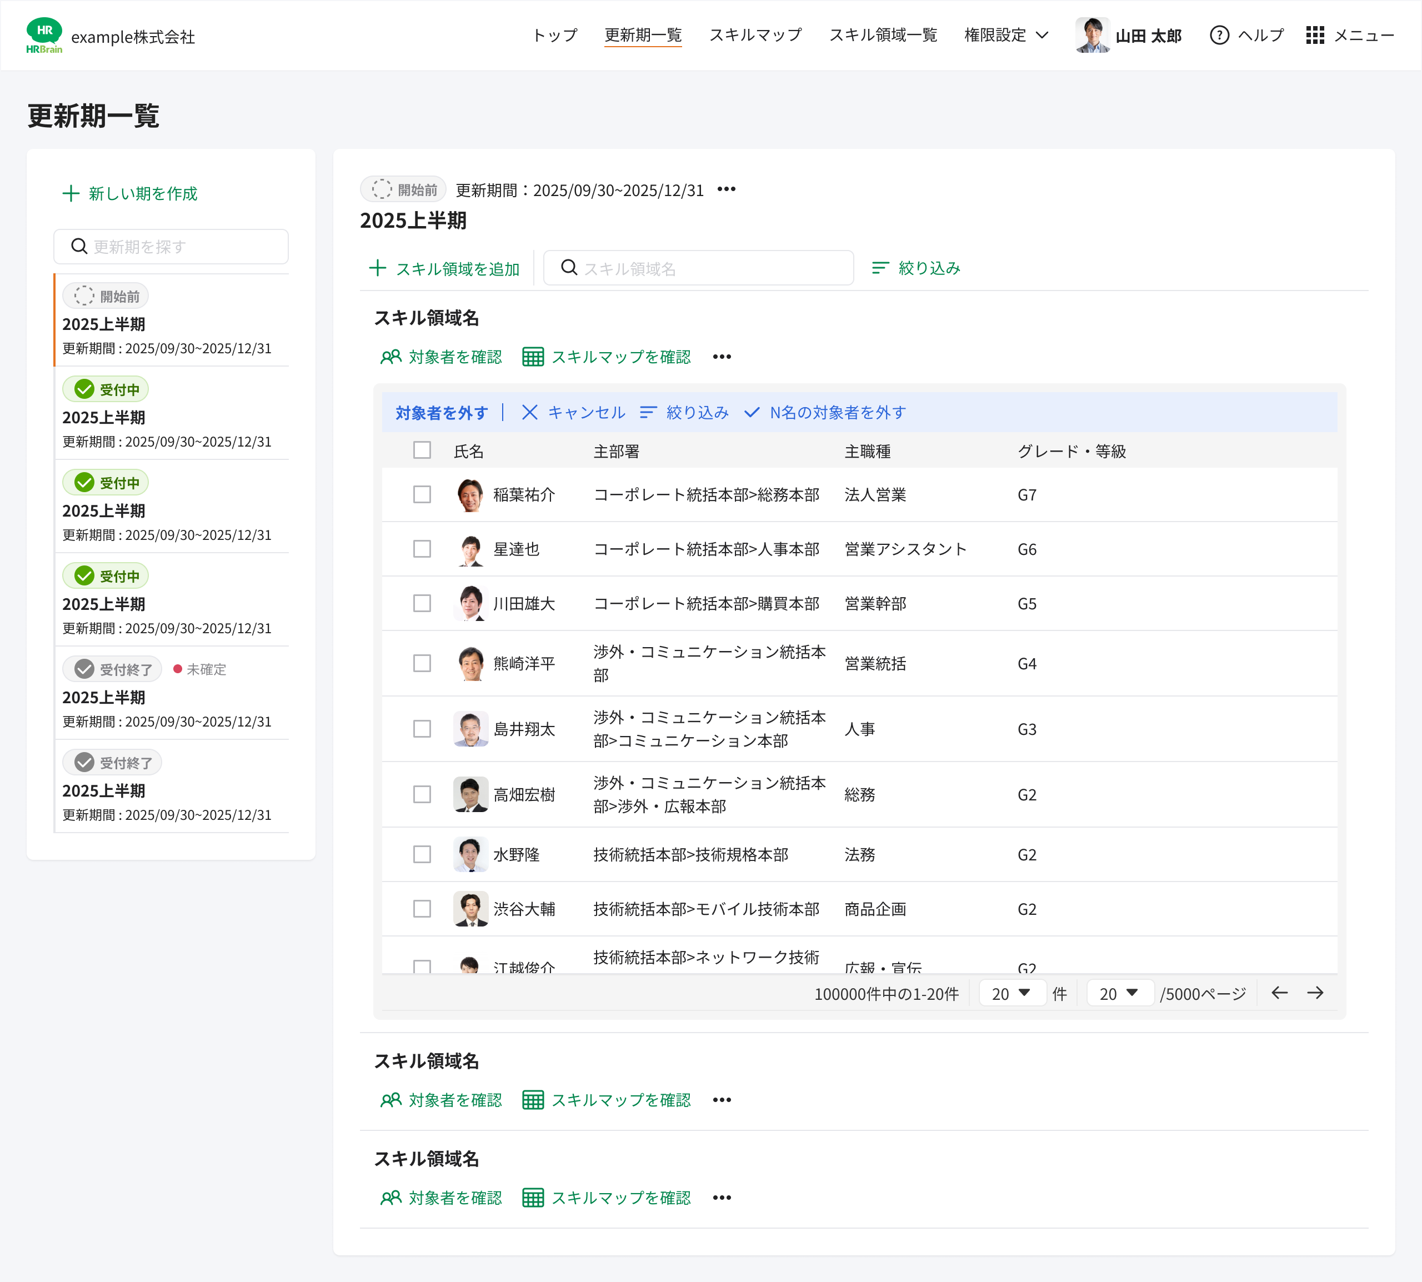Open スキル領域一覧 navigation item

(883, 35)
